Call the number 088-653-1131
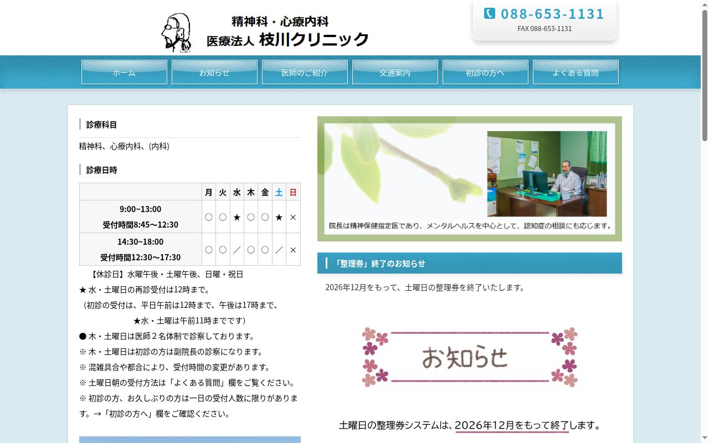The image size is (709, 443). tap(552, 14)
